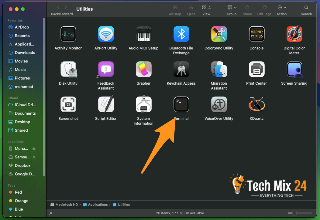
Task: Select the ColorSync Utility icon
Action: (219, 34)
